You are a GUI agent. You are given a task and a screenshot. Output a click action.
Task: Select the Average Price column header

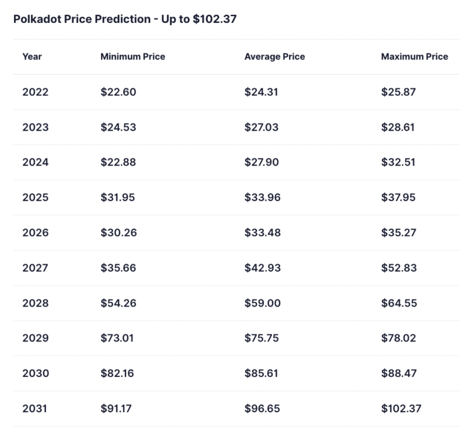[x=274, y=57]
